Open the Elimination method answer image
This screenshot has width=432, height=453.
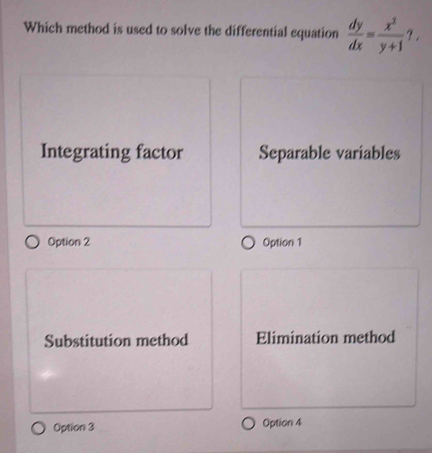[x=329, y=338]
